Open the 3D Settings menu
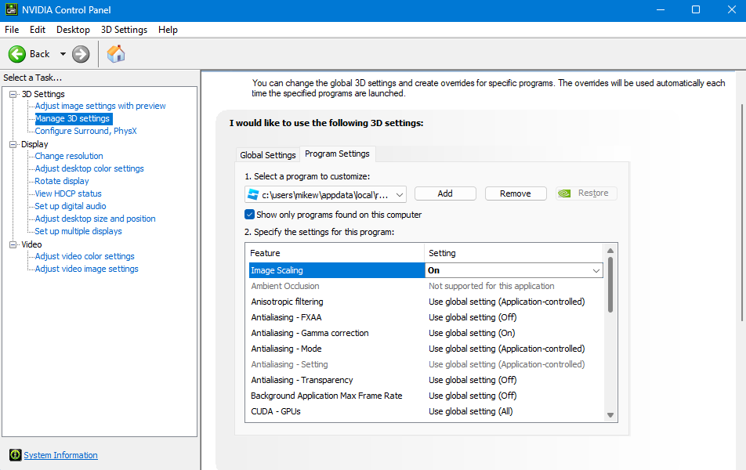 coord(123,29)
